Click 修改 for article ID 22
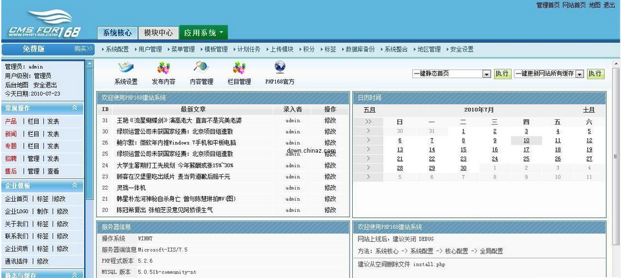The image size is (621, 278). click(330, 188)
